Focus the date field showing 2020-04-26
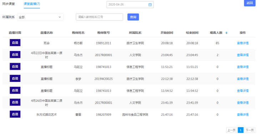The image size is (258, 134). pos(130,5)
